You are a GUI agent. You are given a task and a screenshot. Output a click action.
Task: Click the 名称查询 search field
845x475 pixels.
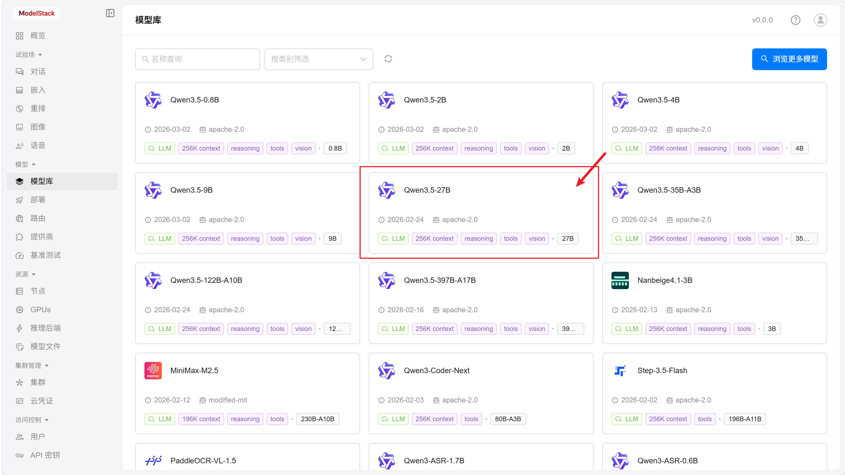[x=197, y=59]
